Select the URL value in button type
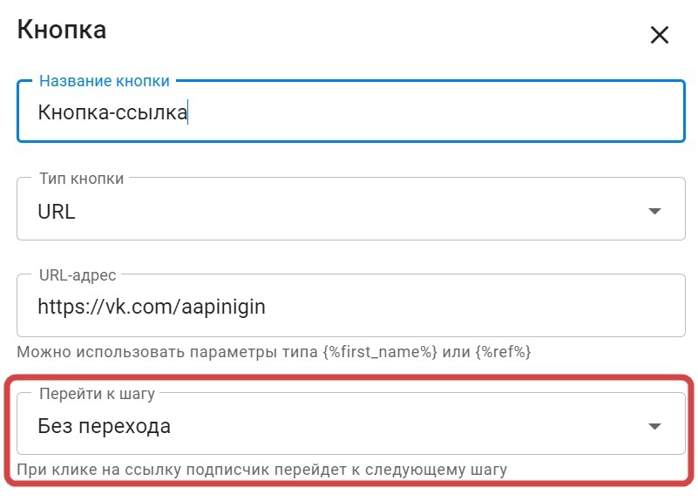The image size is (698, 501). click(57, 211)
